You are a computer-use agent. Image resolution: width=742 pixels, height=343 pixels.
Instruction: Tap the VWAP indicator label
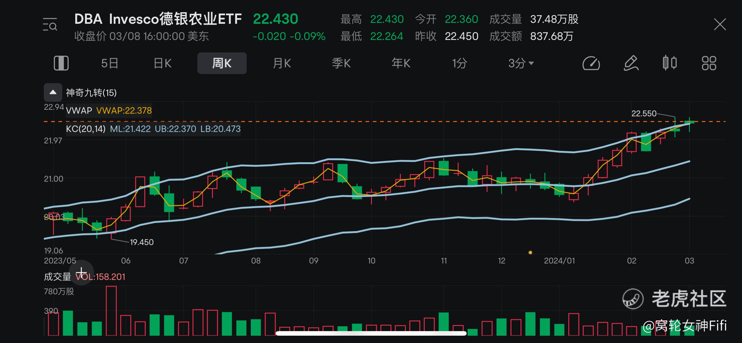click(x=79, y=110)
